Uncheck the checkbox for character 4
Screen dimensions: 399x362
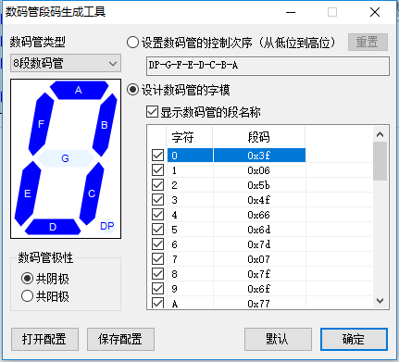(x=157, y=215)
